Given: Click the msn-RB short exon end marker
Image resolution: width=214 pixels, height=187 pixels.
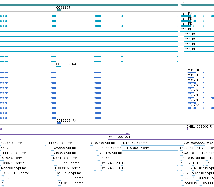Looking at the screenshot, I should (103, 21).
